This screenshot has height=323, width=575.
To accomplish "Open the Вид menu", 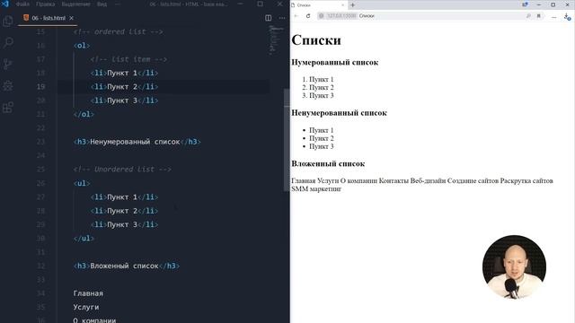I will point(102,4).
